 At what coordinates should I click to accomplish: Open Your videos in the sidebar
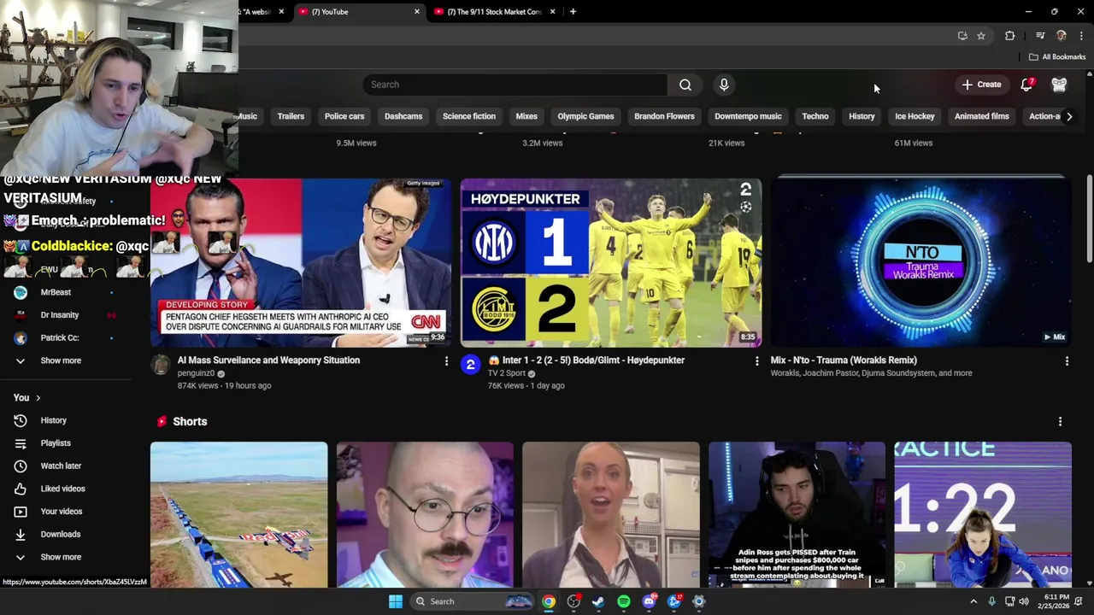[x=62, y=512]
